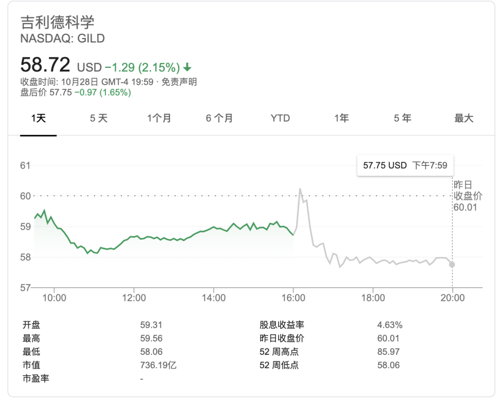499x401 pixels.
Task: View the 1年 stock chart
Action: (x=341, y=118)
